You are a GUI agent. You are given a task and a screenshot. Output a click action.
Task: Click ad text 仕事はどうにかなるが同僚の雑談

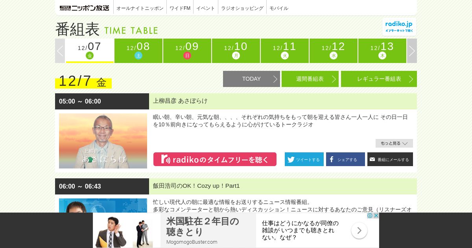point(301,230)
